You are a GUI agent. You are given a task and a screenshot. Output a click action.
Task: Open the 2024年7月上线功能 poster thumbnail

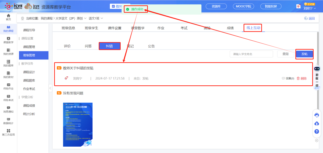pyautogui.click(x=77, y=124)
